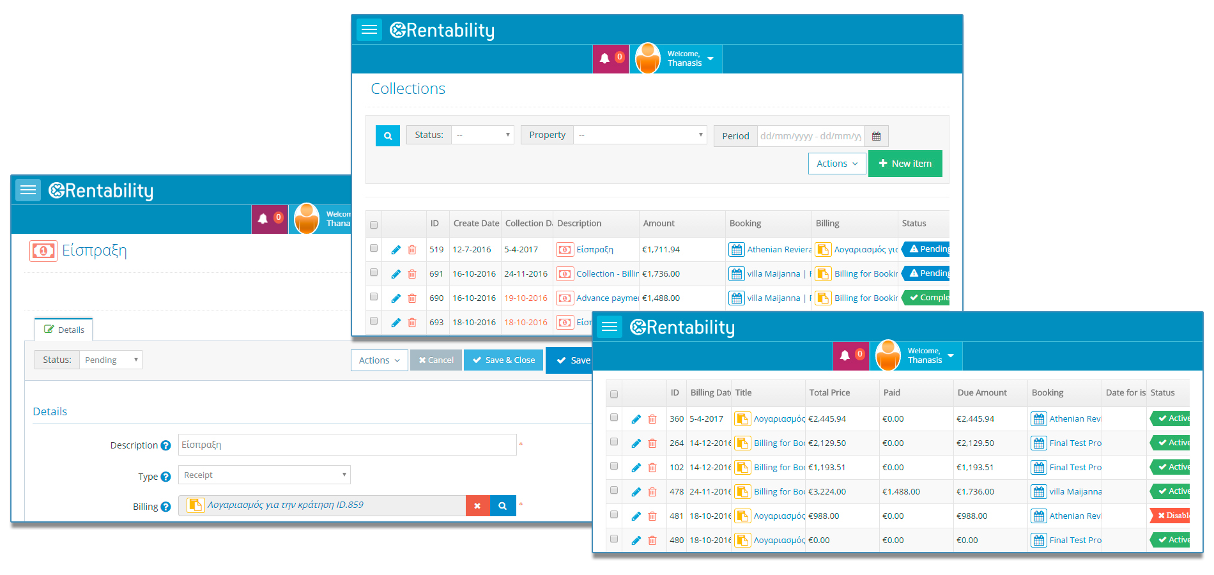Open the hamburger menu in Είσπραξη window
The height and width of the screenshot is (575, 1214).
click(x=28, y=190)
